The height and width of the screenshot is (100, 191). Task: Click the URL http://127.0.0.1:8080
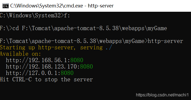(x=39, y=73)
